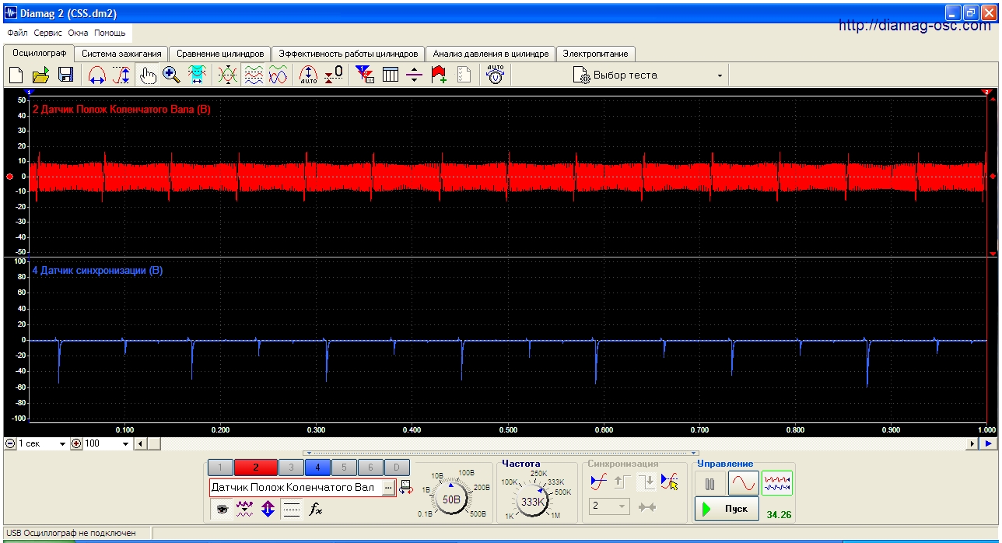Add a red flag marker

click(439, 75)
